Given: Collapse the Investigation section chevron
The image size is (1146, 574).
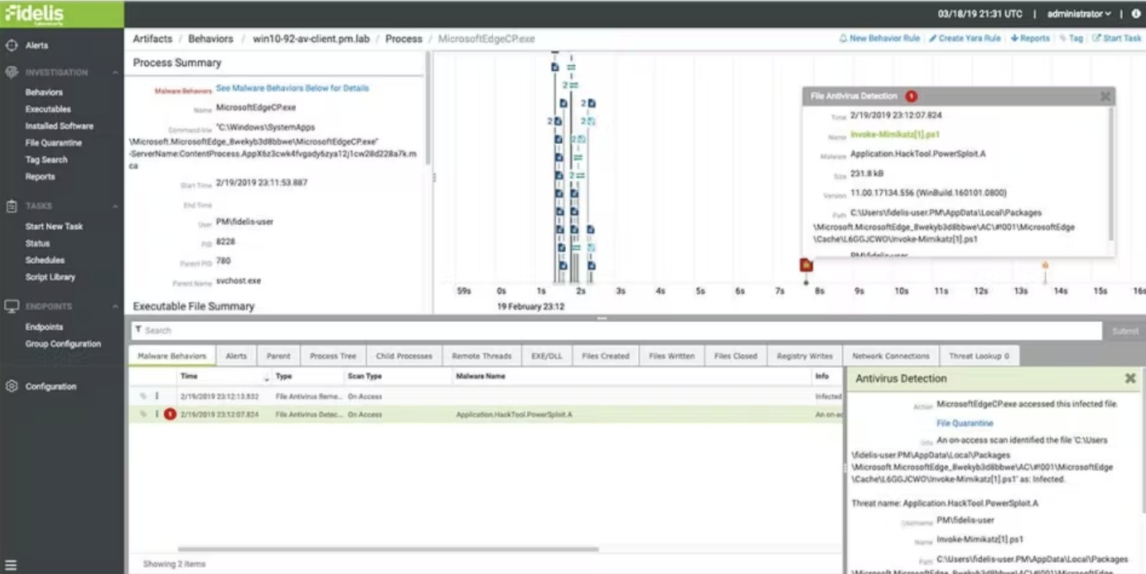Looking at the screenshot, I should pos(115,72).
